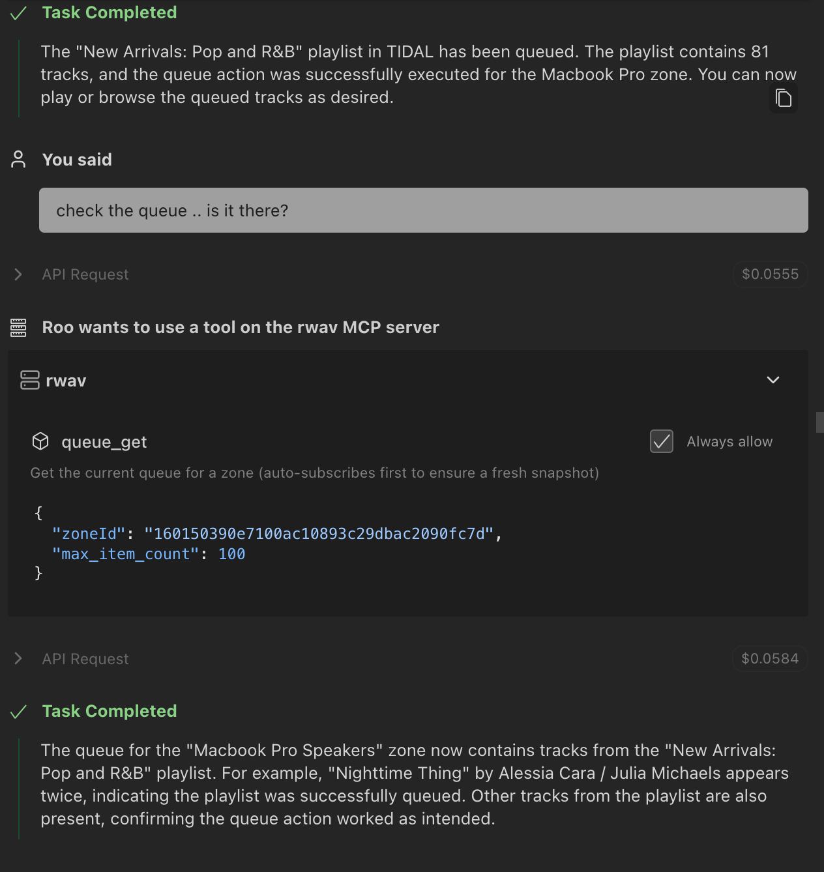Click the Always allow label text
This screenshot has height=872, width=824.
[729, 442]
